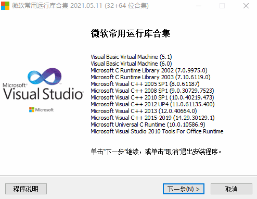Click Microsoft Visual C++ 2010 SP1 line
Image resolution: width=257 pixels, height=199 pixels.
[152, 97]
